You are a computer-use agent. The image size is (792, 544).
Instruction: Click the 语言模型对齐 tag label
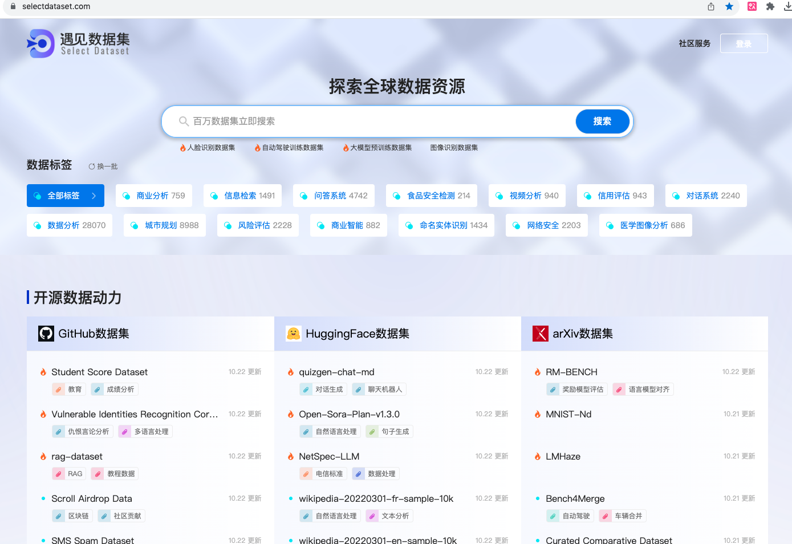click(x=649, y=389)
